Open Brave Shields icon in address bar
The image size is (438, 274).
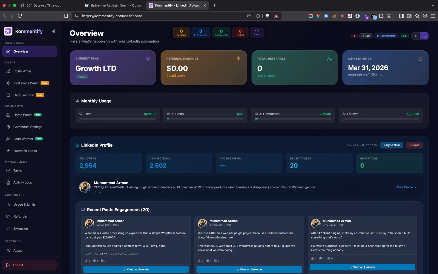[267, 16]
